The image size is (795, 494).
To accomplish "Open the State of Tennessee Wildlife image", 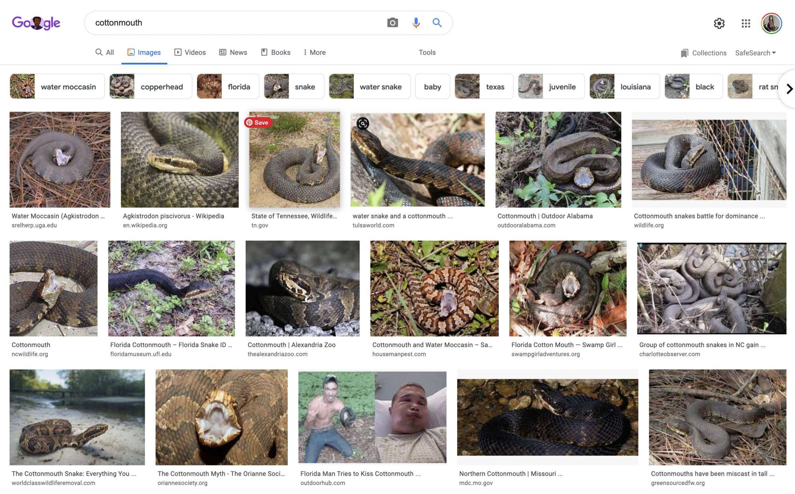I will pyautogui.click(x=295, y=160).
